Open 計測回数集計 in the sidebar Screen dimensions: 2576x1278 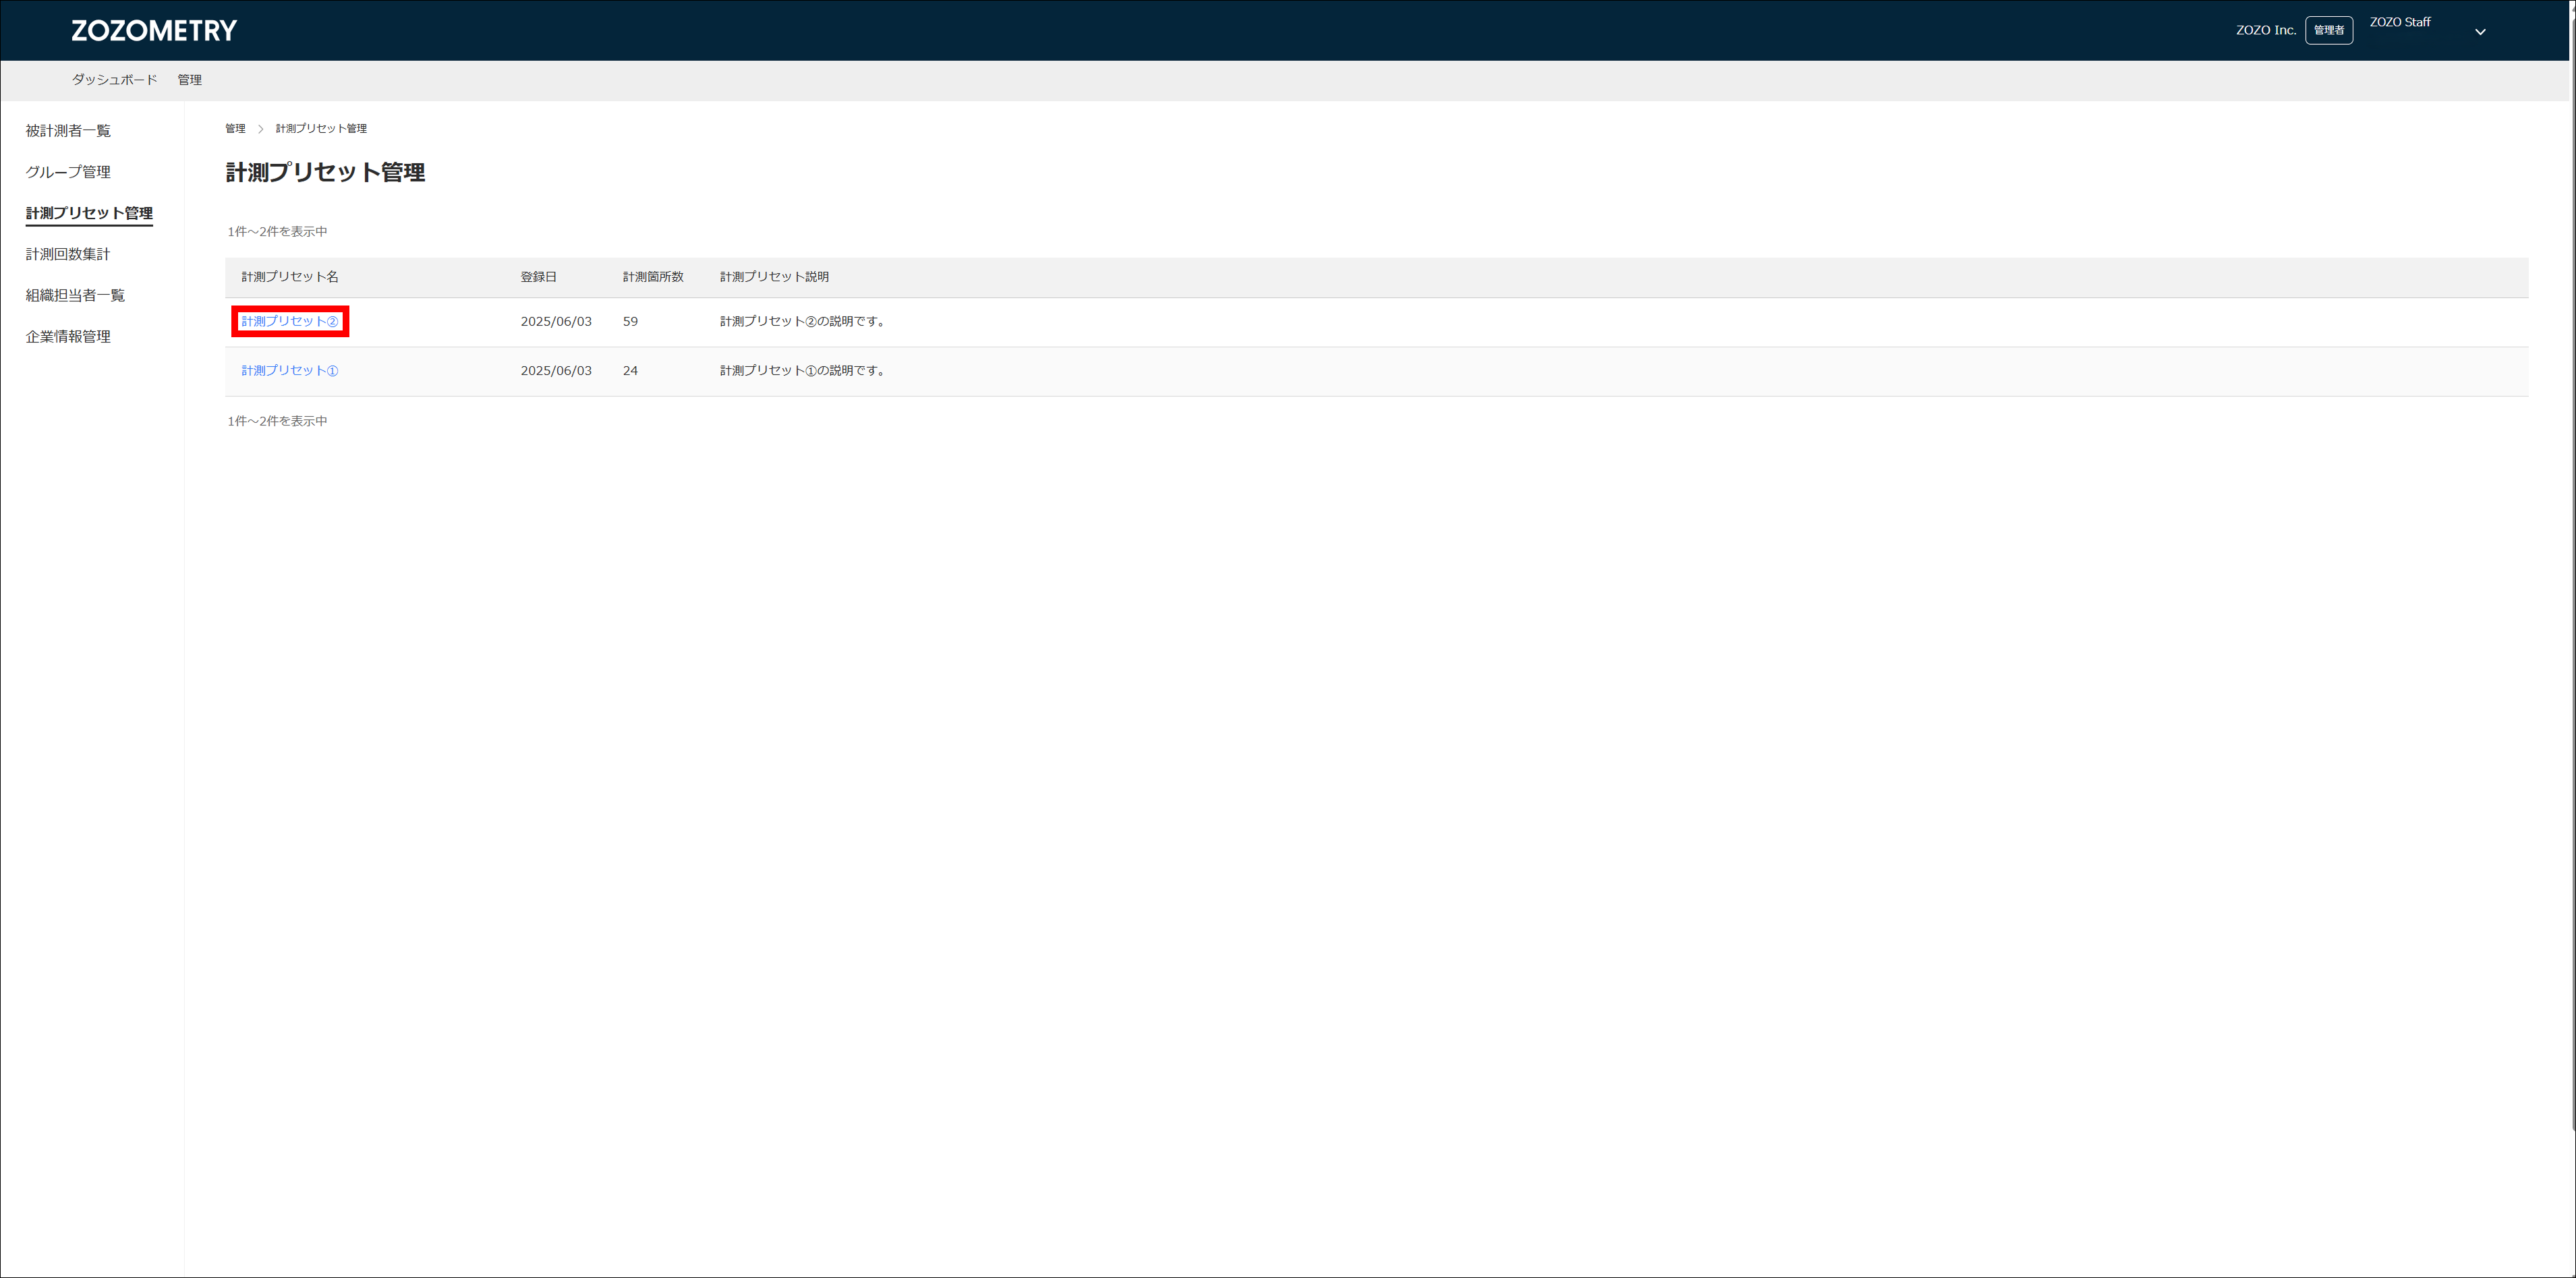click(68, 254)
